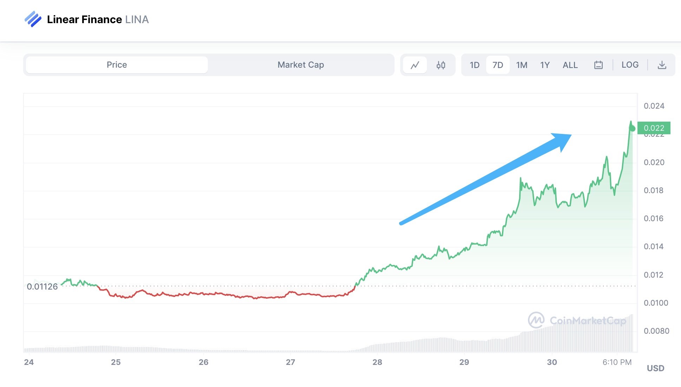This screenshot has width=681, height=387.
Task: Click the 6:10 PM time marker
Action: pyautogui.click(x=617, y=362)
